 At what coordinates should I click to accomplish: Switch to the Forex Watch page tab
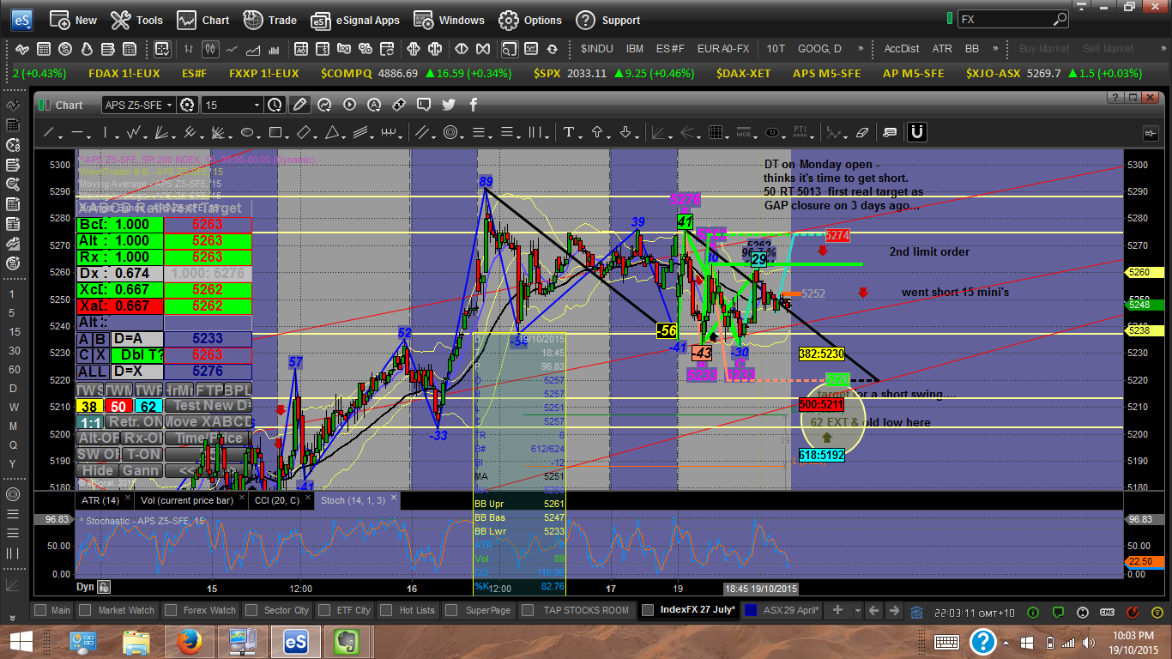203,610
